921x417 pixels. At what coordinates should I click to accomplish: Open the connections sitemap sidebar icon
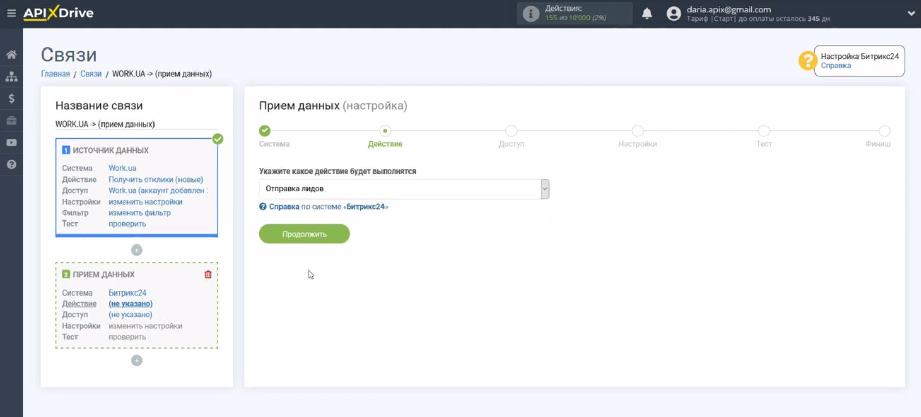pyautogui.click(x=11, y=77)
